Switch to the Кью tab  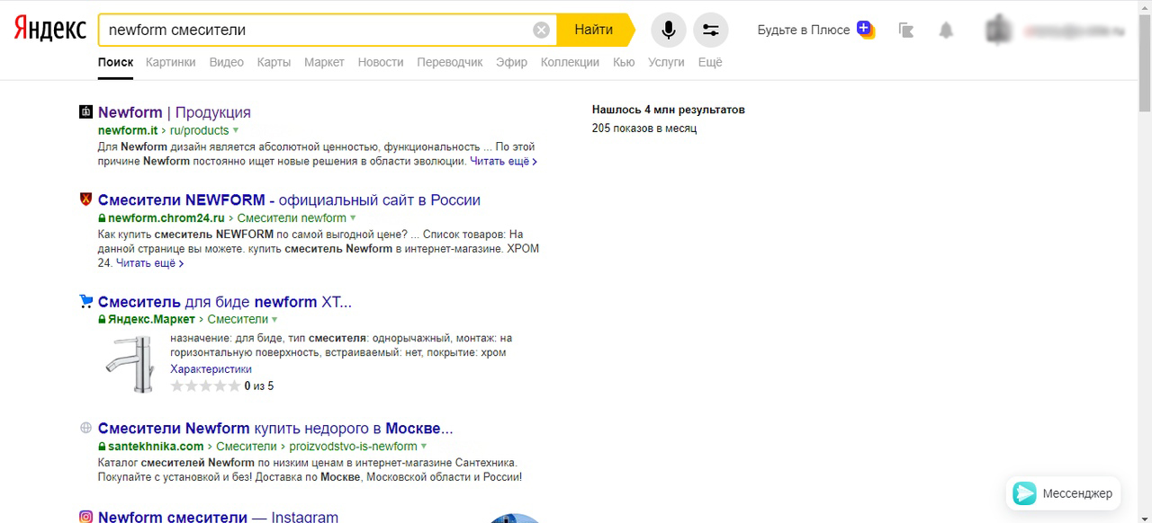tap(624, 62)
